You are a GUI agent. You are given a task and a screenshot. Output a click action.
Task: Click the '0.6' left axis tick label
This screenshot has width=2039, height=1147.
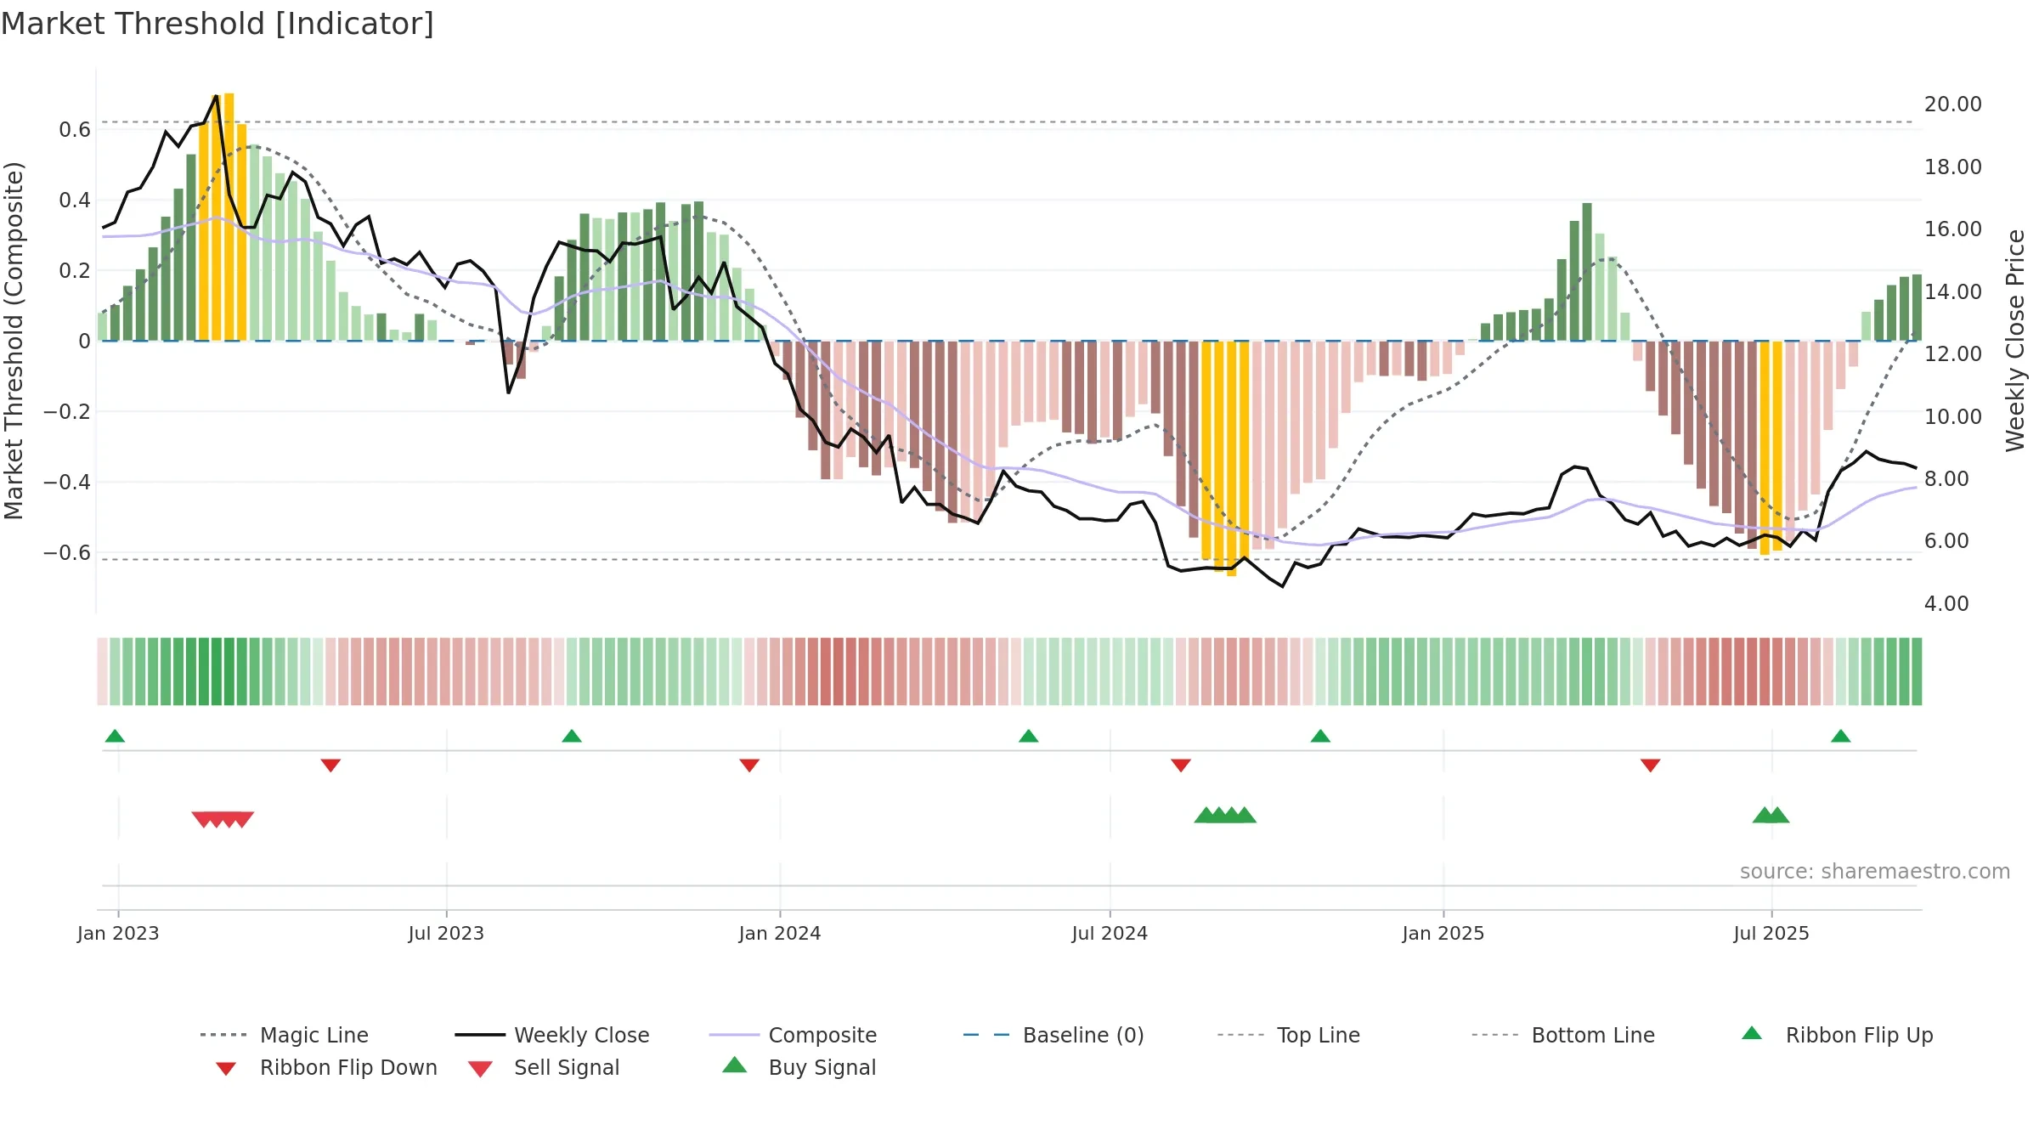(x=75, y=130)
